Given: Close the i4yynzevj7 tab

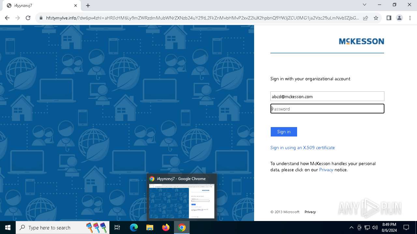Looking at the screenshot, I should coord(76,6).
